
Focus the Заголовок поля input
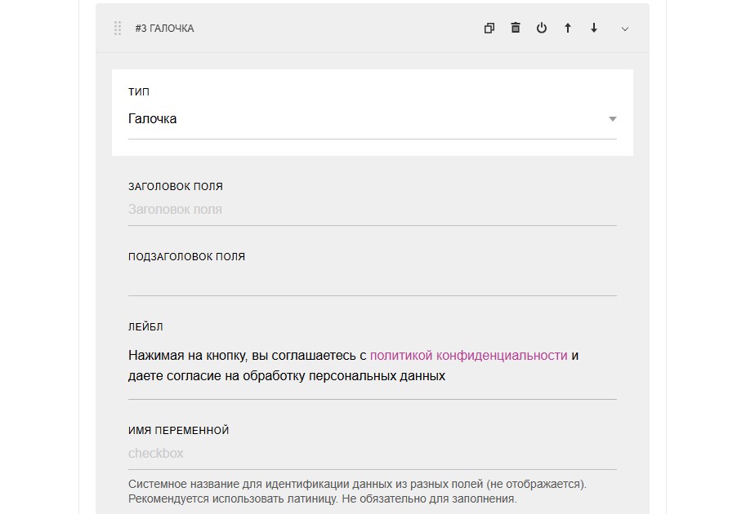[372, 210]
